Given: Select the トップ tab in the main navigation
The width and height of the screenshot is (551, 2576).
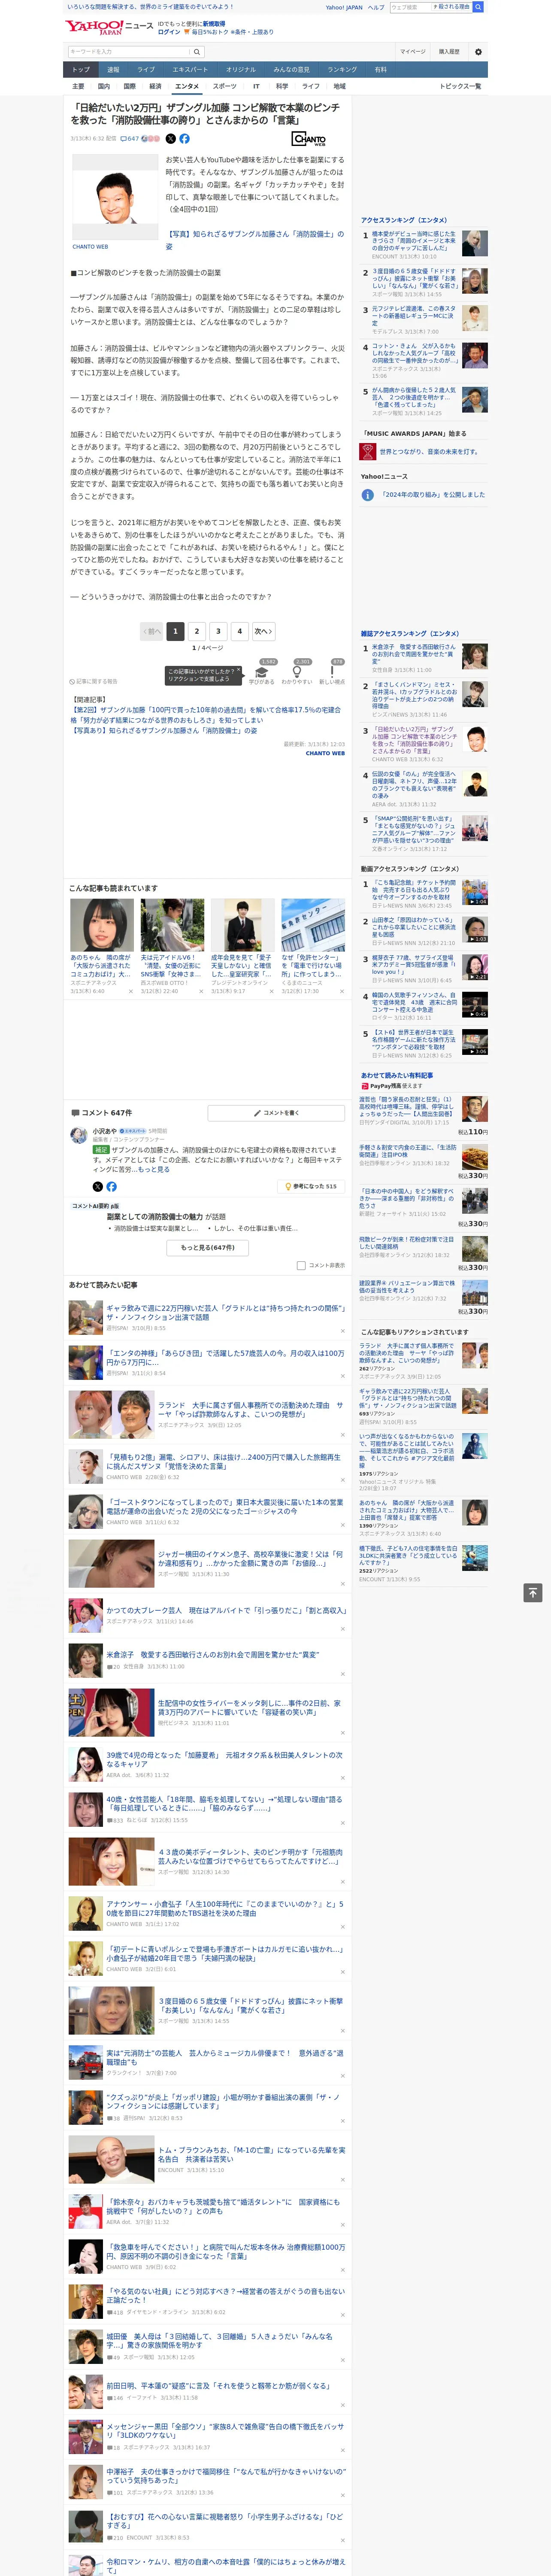Looking at the screenshot, I should click(81, 69).
